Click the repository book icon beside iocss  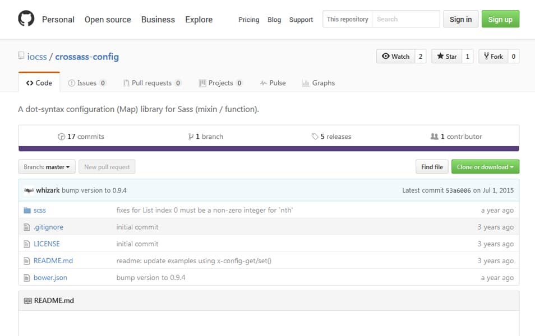[x=21, y=55]
